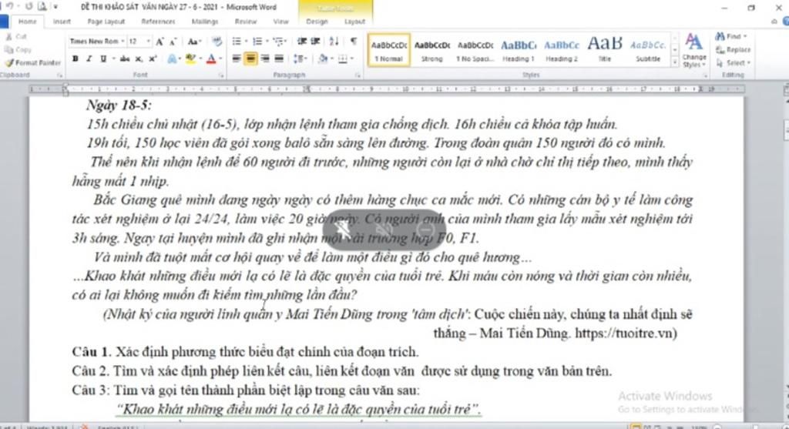Undo the last action in Quick Access

point(9,6)
